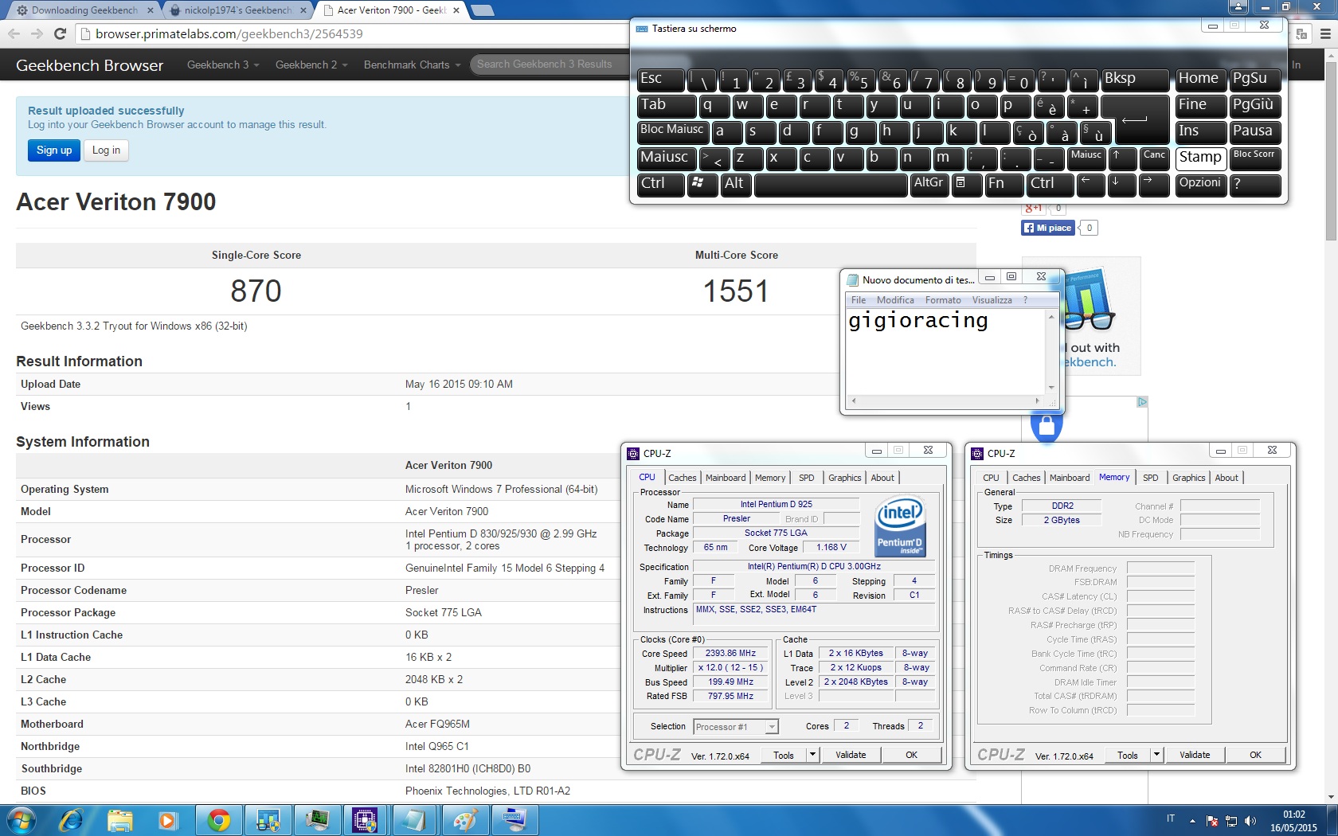Image resolution: width=1338 pixels, height=836 pixels.
Task: Switch to CPU-Z taskbar icon
Action: tap(366, 820)
